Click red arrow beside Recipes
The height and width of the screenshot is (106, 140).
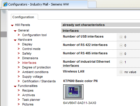(x=19, y=90)
